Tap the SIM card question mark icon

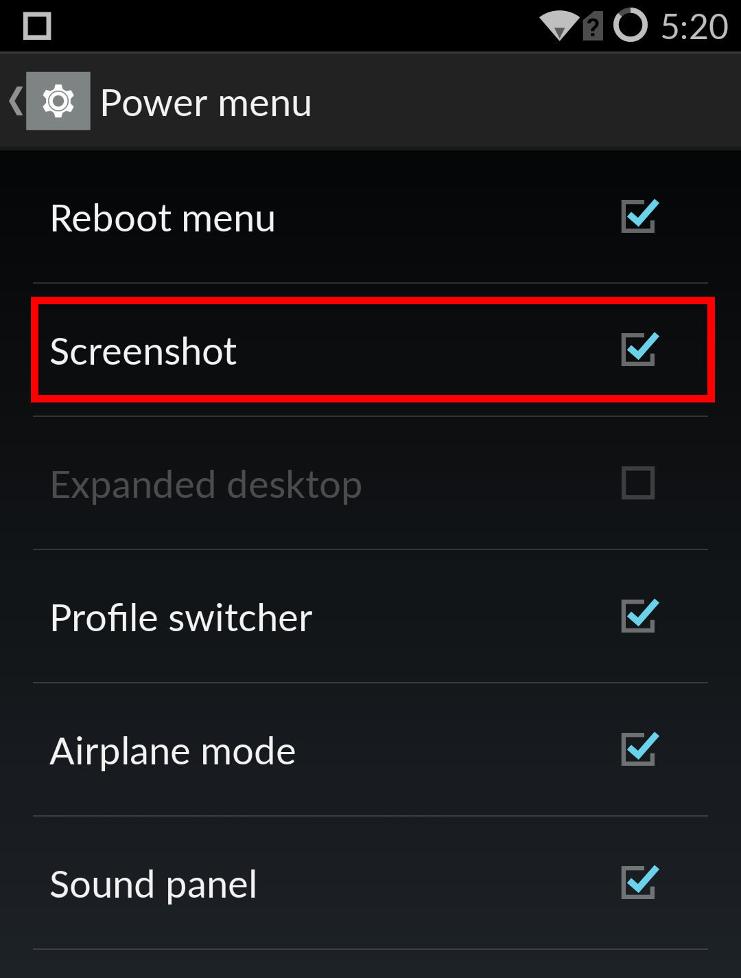point(593,27)
